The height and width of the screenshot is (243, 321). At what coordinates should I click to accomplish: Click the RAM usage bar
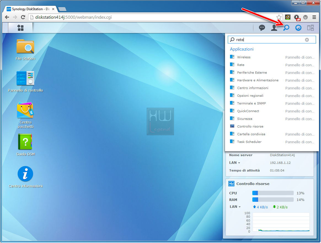point(273,200)
